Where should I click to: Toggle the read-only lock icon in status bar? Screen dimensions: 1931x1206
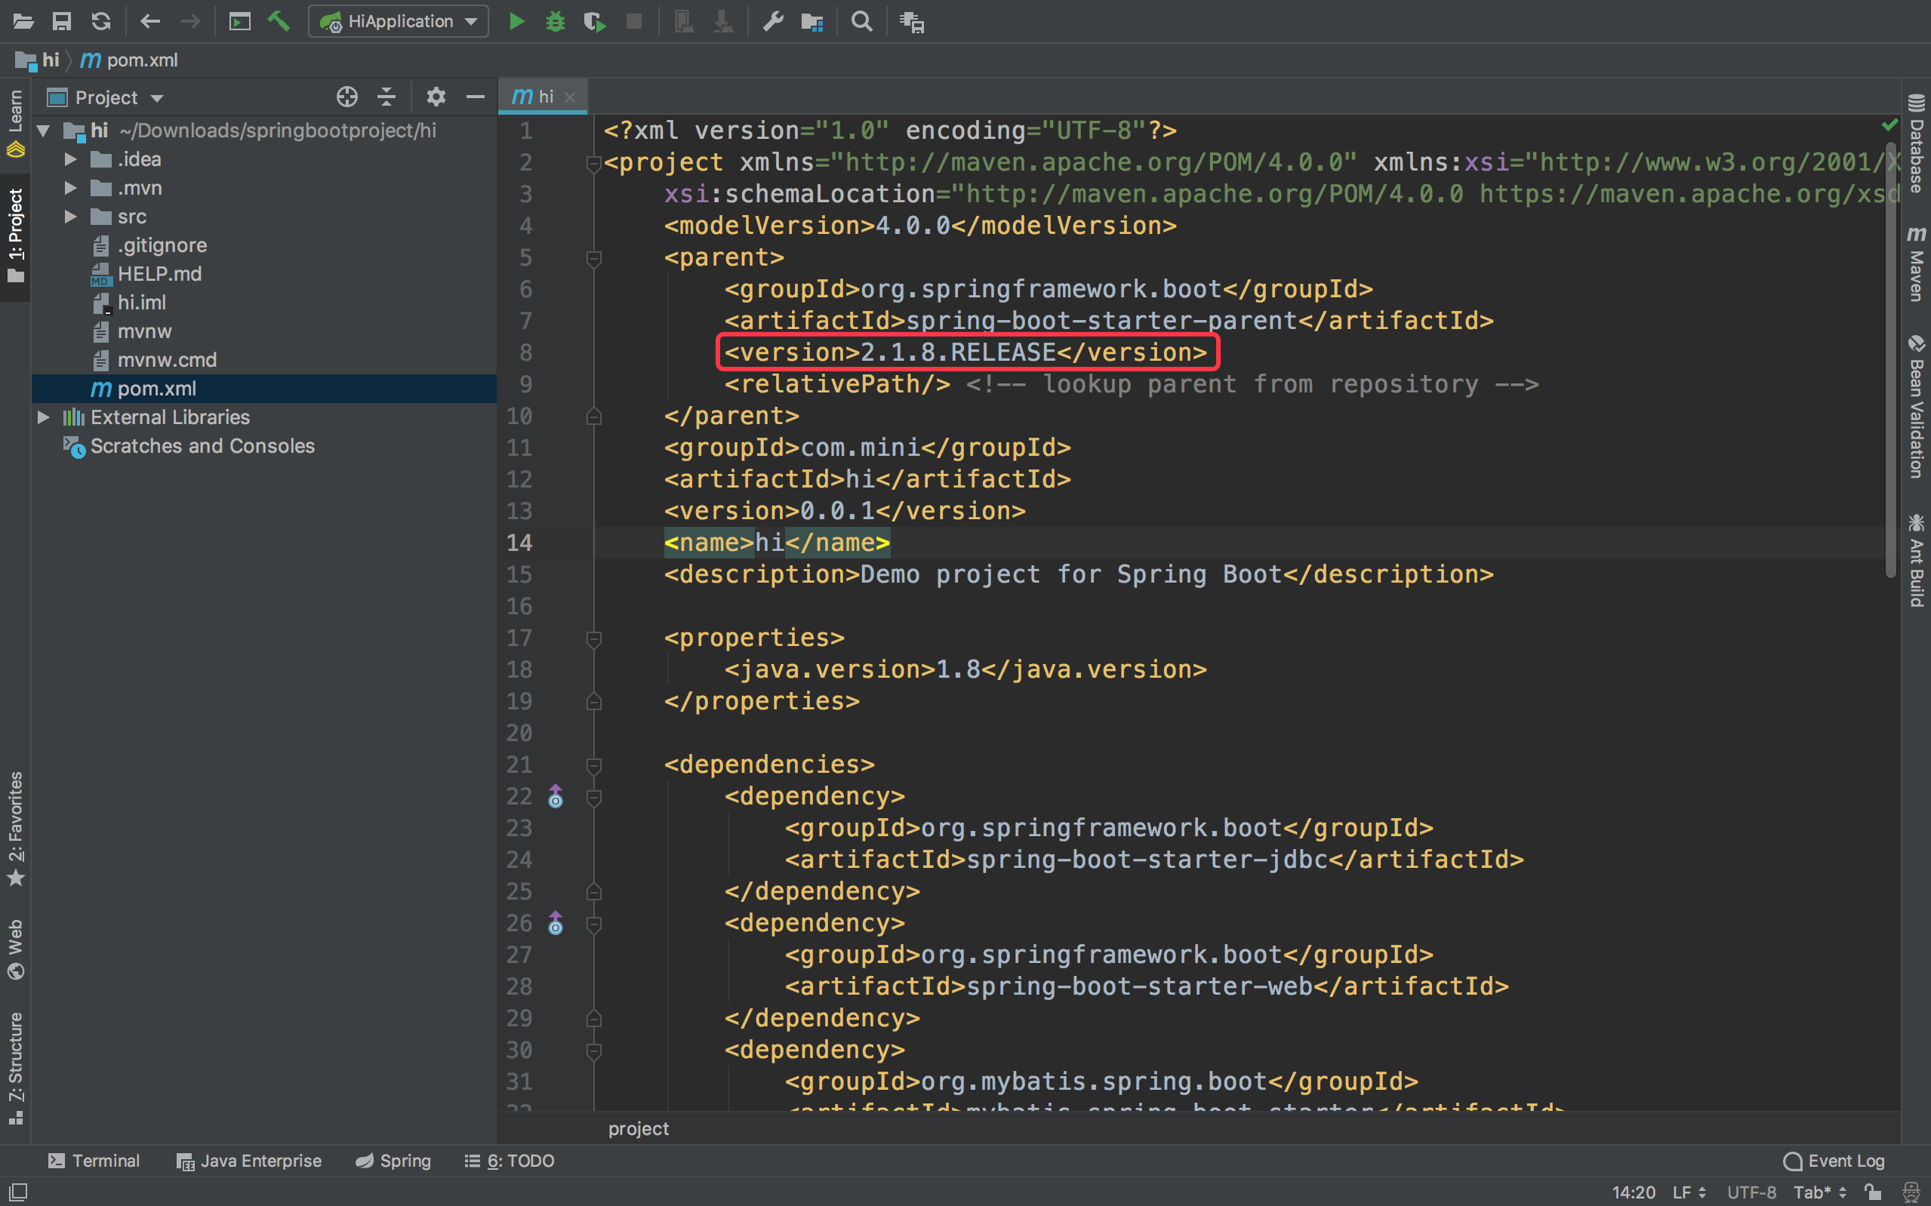pyautogui.click(x=1873, y=1192)
